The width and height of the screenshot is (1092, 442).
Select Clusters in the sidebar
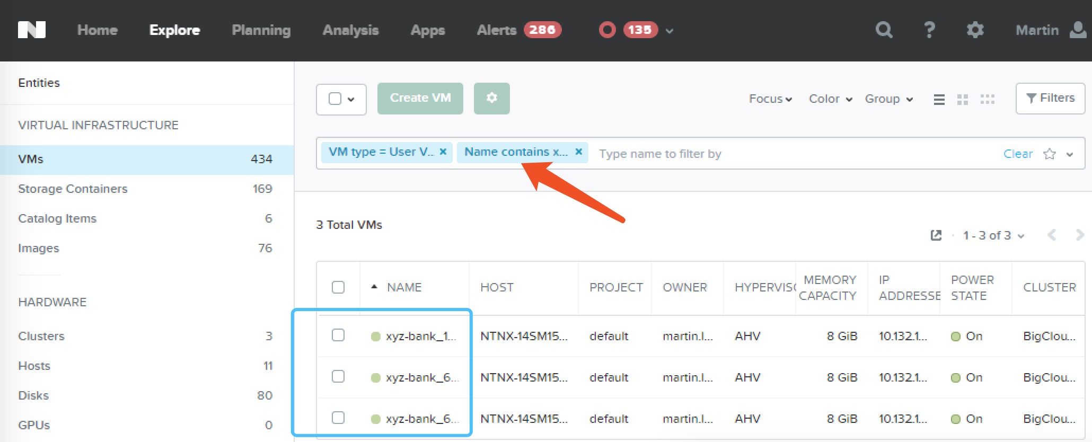point(147,336)
